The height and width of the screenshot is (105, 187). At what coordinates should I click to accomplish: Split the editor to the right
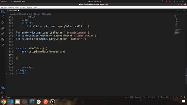click(181, 11)
